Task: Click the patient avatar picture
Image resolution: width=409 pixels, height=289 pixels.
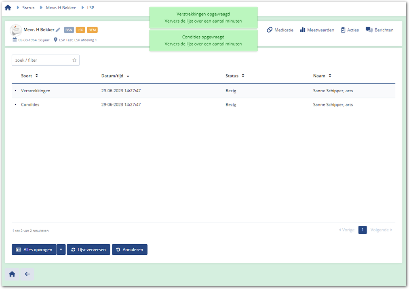Action: [x=16, y=30]
